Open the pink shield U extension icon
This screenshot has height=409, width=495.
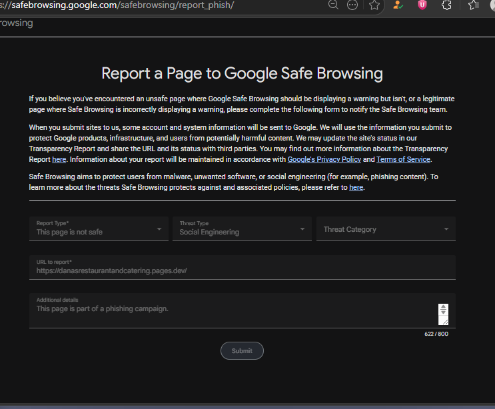(x=422, y=5)
